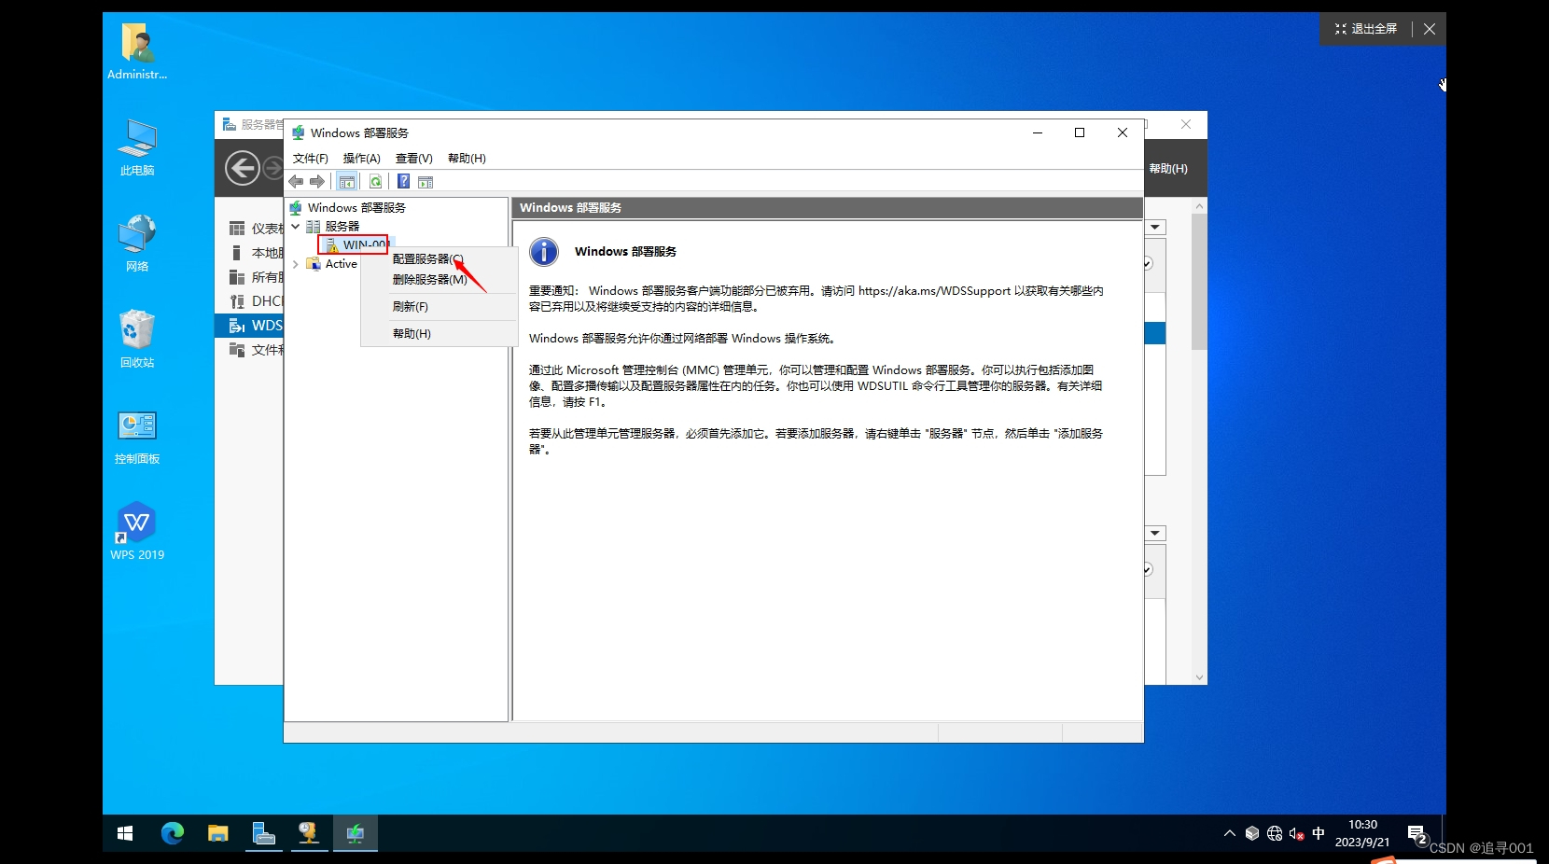Screen dimensions: 1549x864
Task: Choose 帮助(H) from the context menu
Action: coord(439,334)
